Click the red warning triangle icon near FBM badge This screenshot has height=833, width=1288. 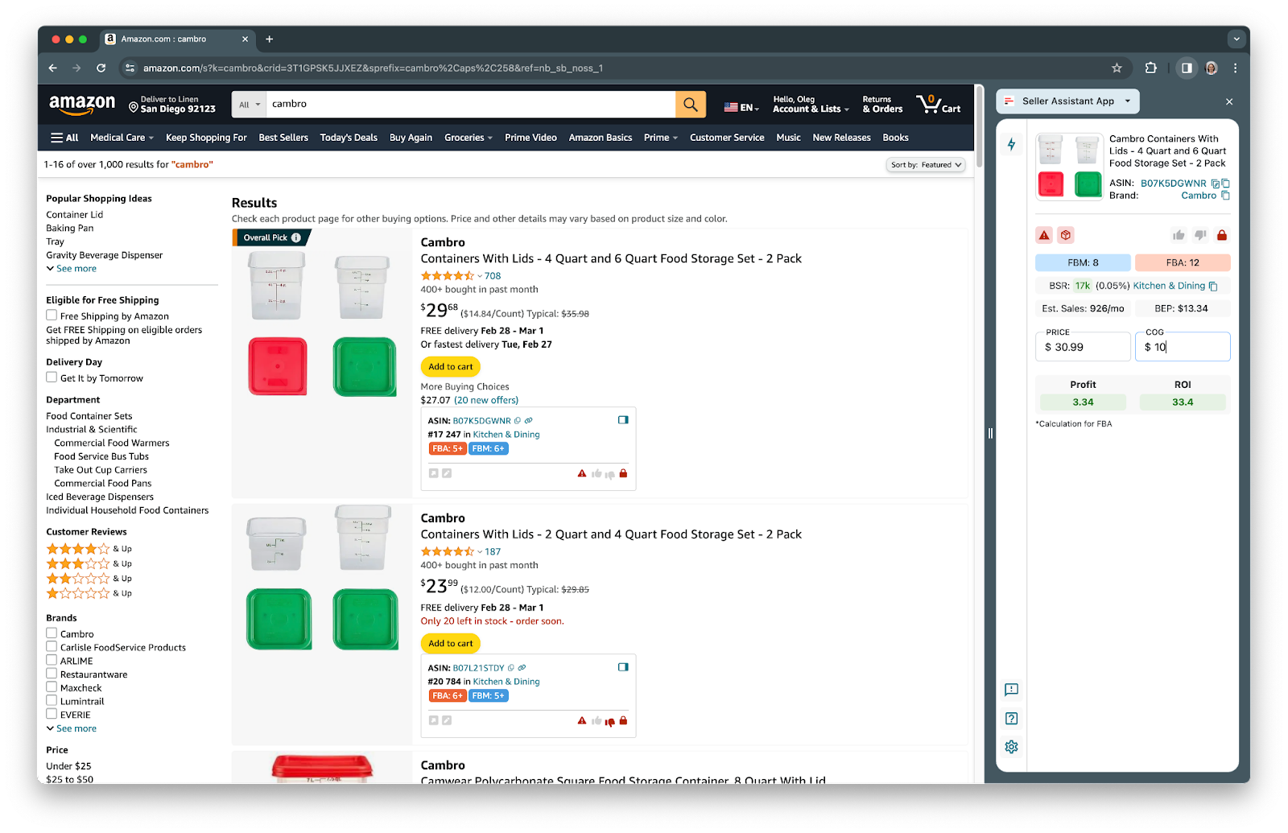(1044, 234)
